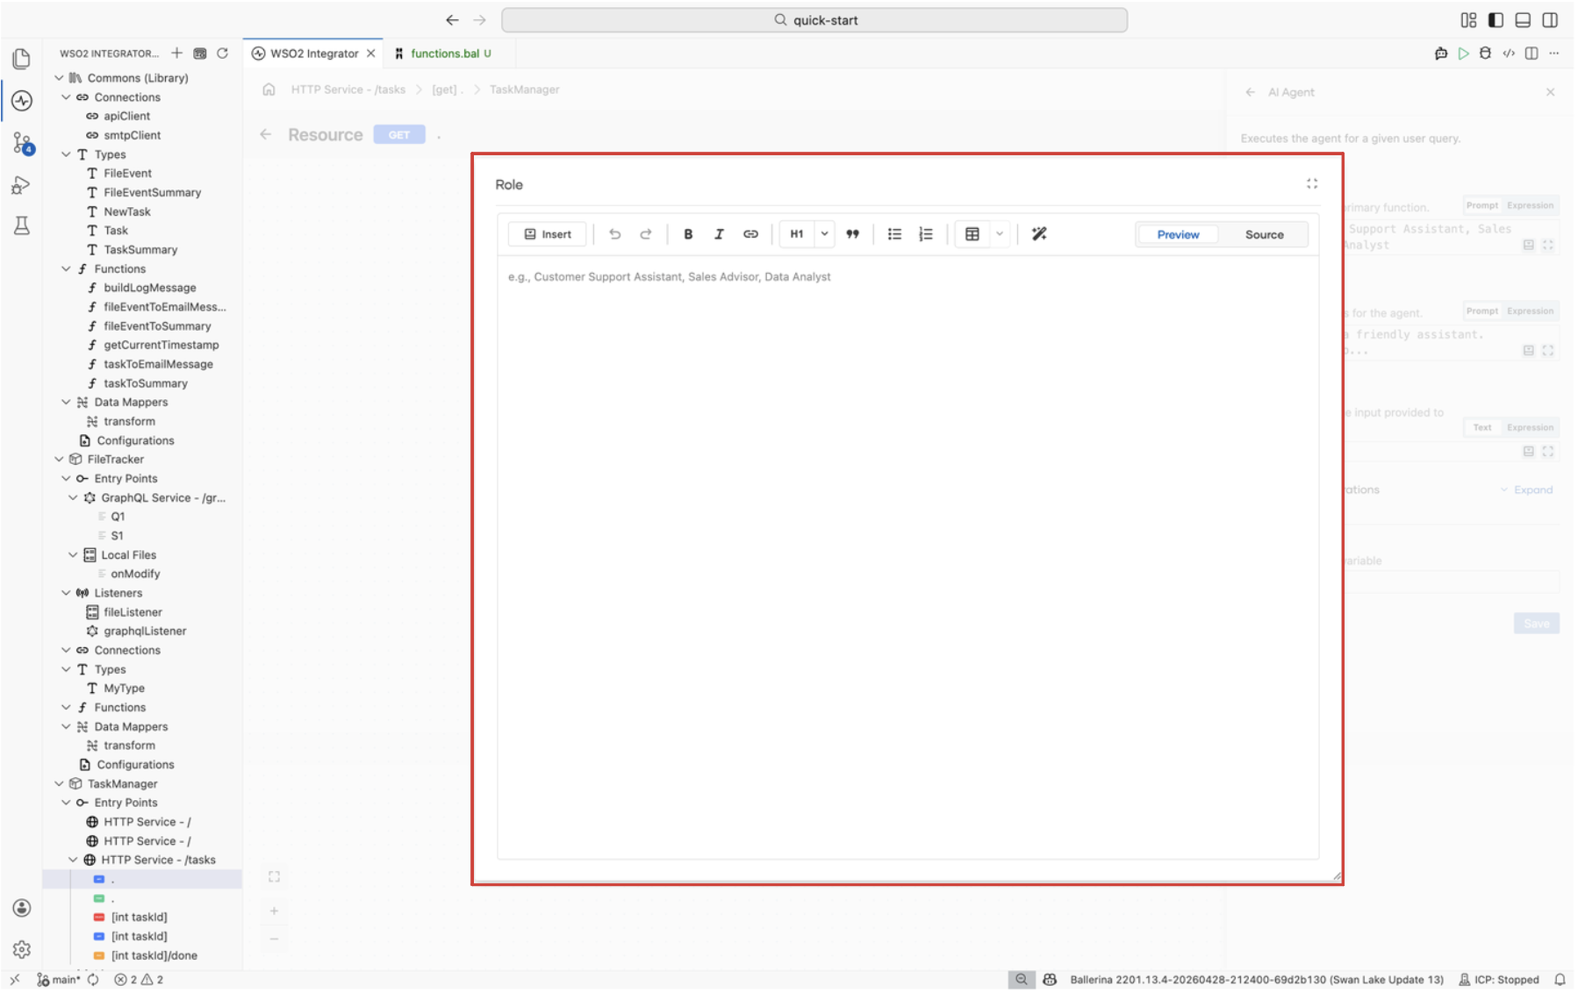
Task: Click the Insert button in Role editor
Action: pyautogui.click(x=548, y=234)
